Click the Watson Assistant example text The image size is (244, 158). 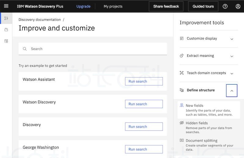tap(39, 79)
